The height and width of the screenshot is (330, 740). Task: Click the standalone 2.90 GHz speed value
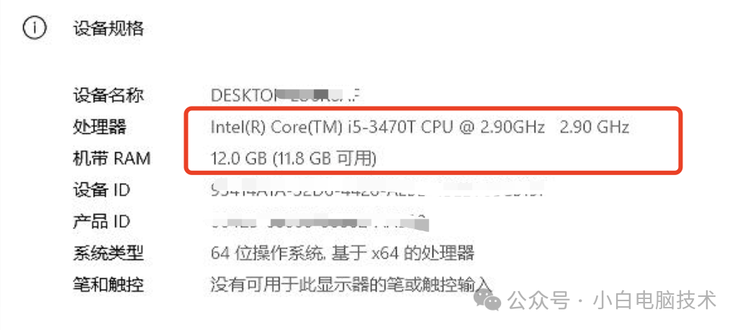595,128
